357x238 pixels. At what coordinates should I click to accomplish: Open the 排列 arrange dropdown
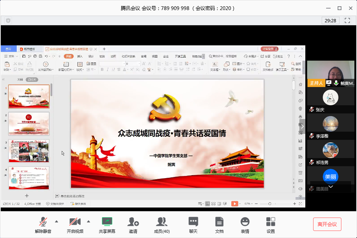(238, 70)
